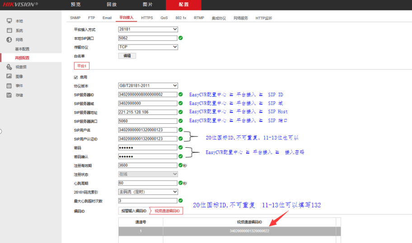Open the 28181码流索引 dropdown
Screen dimensions: 412x243
[x=148, y=192]
